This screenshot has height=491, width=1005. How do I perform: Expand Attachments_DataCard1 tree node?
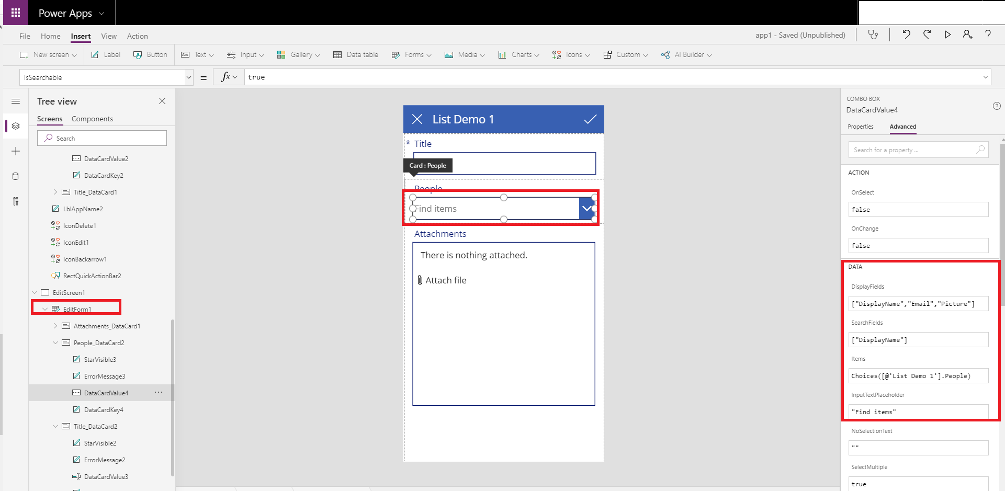[x=55, y=326]
